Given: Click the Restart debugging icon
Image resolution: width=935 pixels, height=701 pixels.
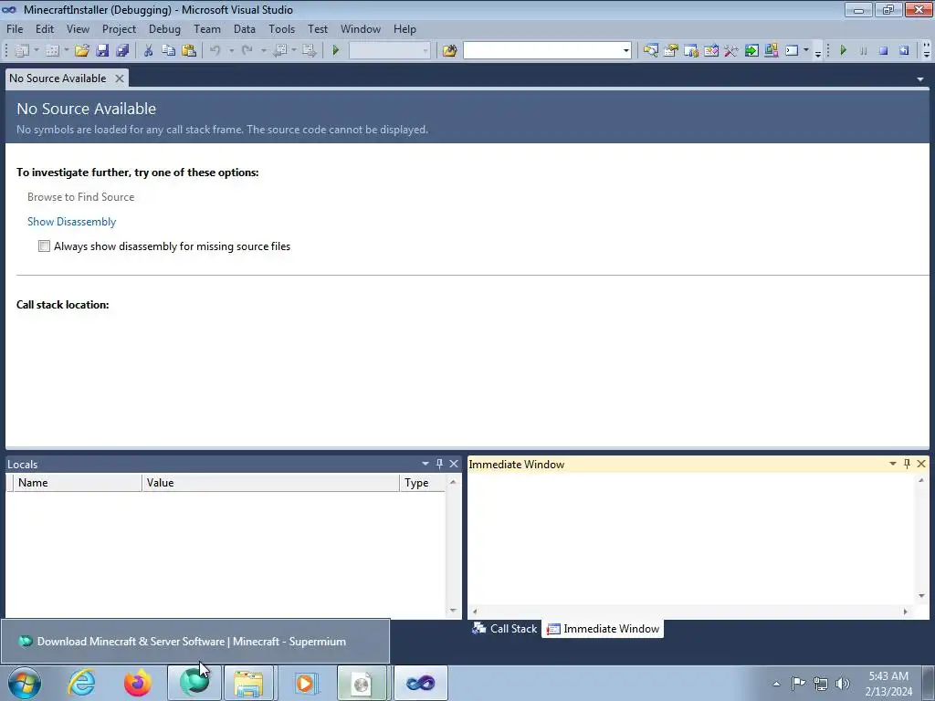Looking at the screenshot, I should [x=904, y=51].
